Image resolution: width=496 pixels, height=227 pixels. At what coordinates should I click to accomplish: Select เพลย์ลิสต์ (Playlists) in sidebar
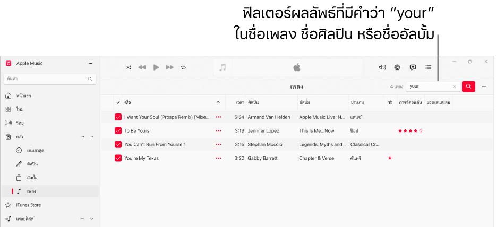pyautogui.click(x=26, y=219)
